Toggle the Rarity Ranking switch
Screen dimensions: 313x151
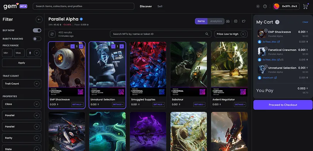click(x=37, y=39)
